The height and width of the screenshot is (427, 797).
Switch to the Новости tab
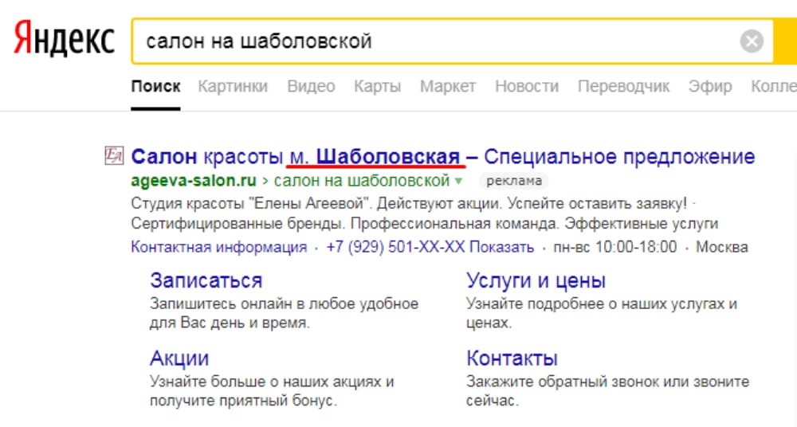point(527,86)
